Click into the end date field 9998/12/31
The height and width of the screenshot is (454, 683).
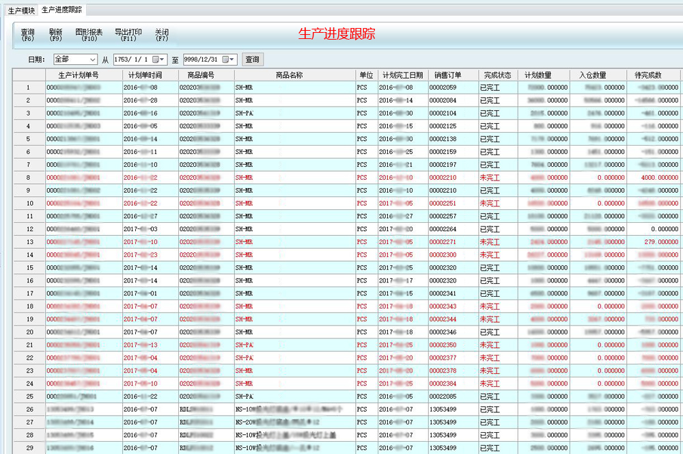point(202,59)
